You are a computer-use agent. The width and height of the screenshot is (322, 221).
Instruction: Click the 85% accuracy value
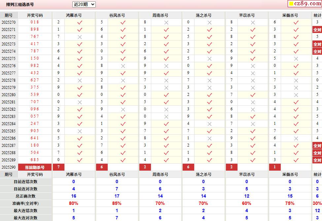click(117, 203)
